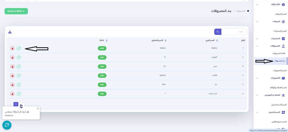Click the green مفعل status badge in Salary row
The width and height of the screenshot is (288, 132).
point(102,48)
